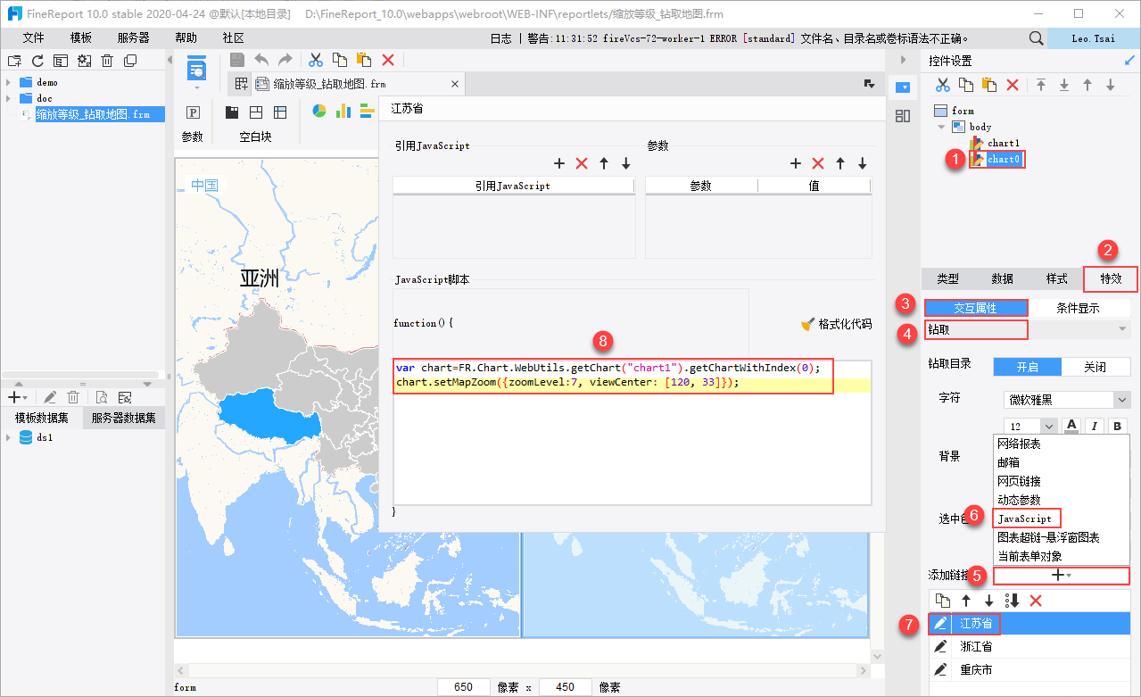The image size is (1141, 697).
Task: Choose JavaScript from hyperlink type list
Action: pyautogui.click(x=1025, y=519)
